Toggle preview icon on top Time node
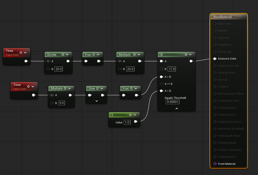Image resolution: width=258 pixels, height=175 pixels. tap(21, 52)
